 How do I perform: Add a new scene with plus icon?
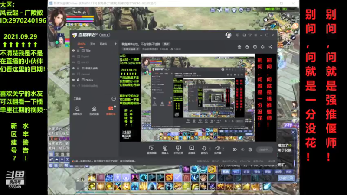pos(115,44)
